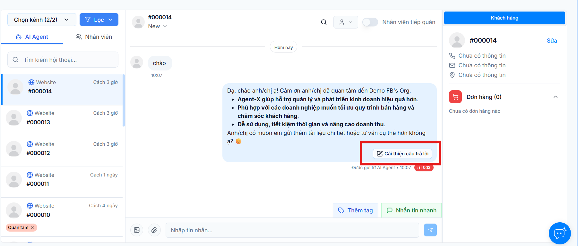Open the New status dropdown in header
This screenshot has height=246, width=578.
(158, 26)
